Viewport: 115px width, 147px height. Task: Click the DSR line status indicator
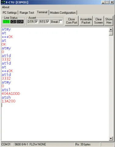(20, 22)
